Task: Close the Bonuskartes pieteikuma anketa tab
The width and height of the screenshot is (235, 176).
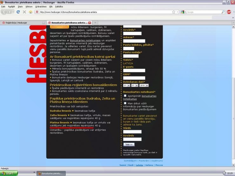Action: pos(90,23)
